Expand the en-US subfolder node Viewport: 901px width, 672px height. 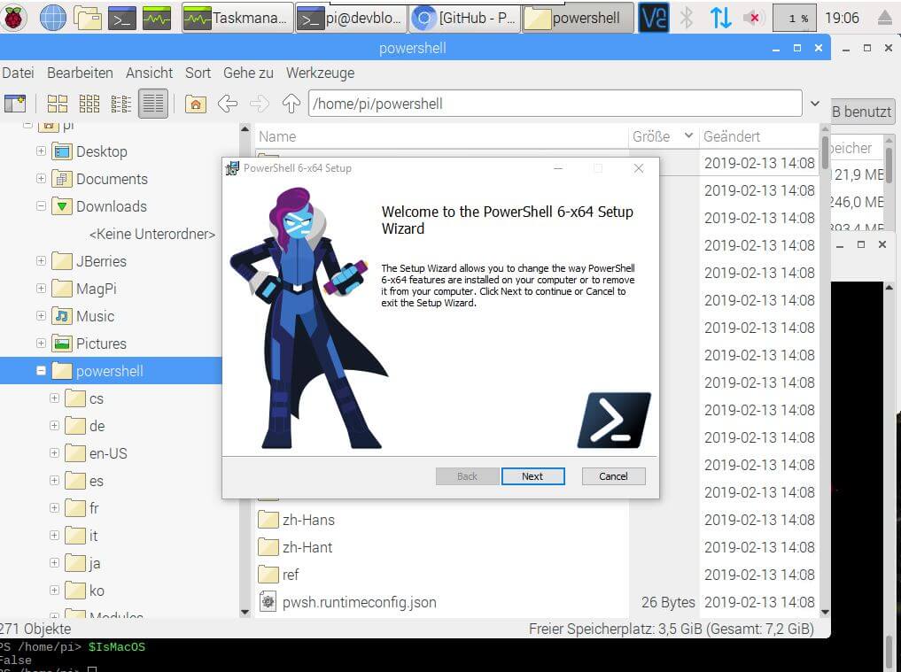tap(55, 453)
